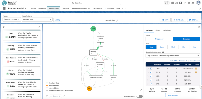Viewport: 202px width, 99px height.
Task: Click the Type insight up arrow icon
Action: pos(6,37)
